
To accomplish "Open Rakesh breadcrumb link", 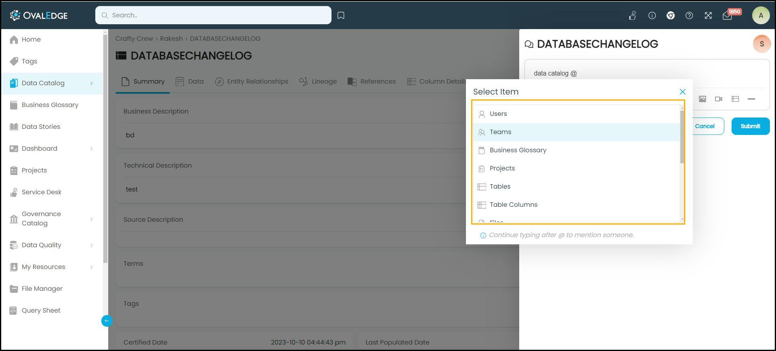I will [x=171, y=39].
